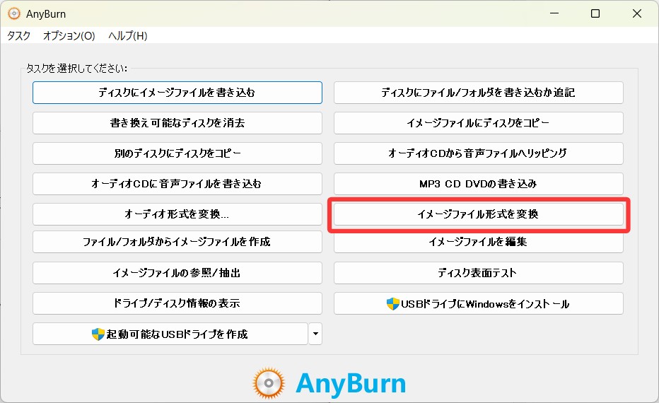659x403 pixels.
Task: Minimize the AnyBurn window
Action: pyautogui.click(x=554, y=13)
